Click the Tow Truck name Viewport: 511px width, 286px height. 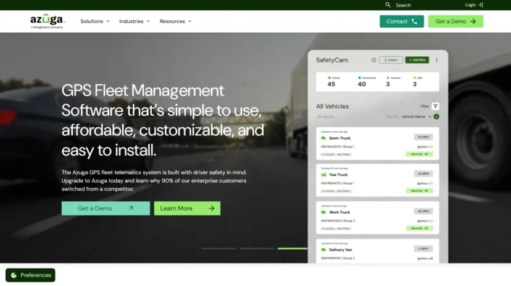click(338, 175)
